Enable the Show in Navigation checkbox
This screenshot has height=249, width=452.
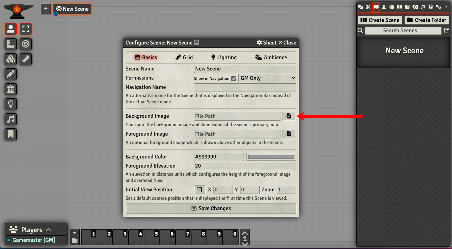[234, 78]
